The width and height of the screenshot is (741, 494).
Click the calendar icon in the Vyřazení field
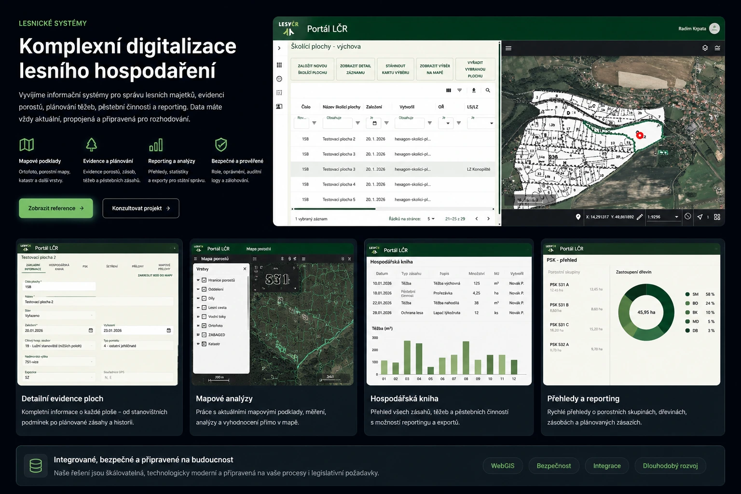[169, 330]
